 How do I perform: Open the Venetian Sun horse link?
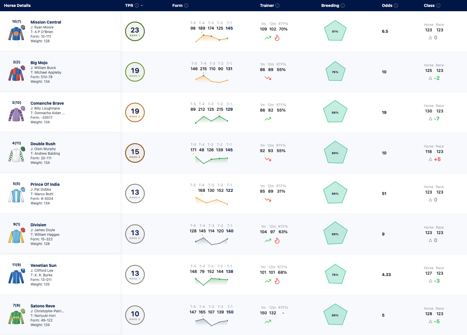coord(43,265)
